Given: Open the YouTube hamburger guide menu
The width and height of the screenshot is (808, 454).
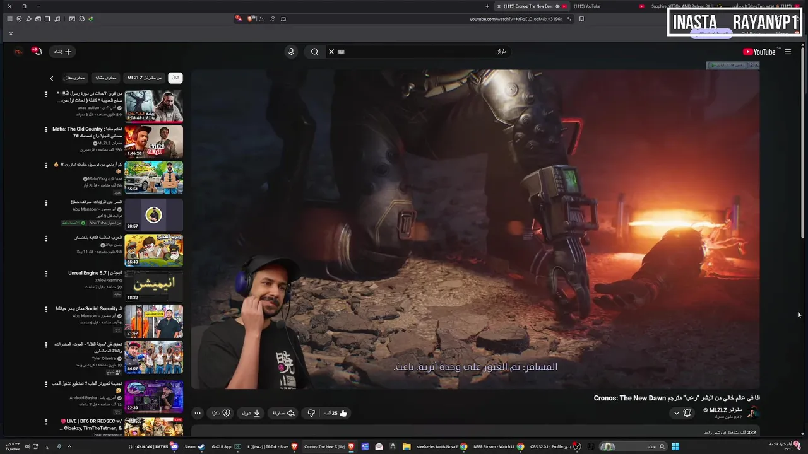Looking at the screenshot, I should 788,52.
